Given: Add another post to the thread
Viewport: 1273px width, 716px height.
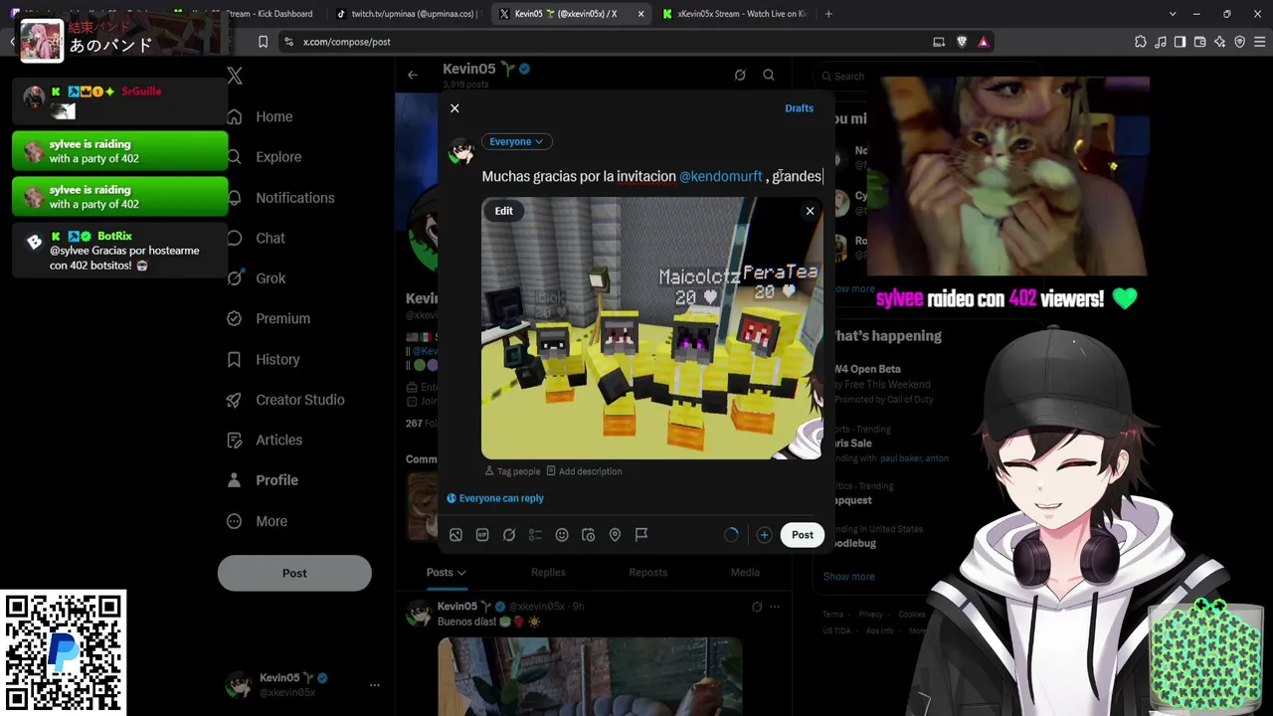Looking at the screenshot, I should 764,535.
